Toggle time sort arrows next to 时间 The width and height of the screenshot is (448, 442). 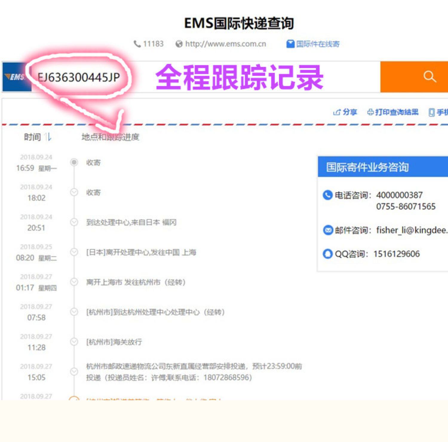(x=48, y=137)
